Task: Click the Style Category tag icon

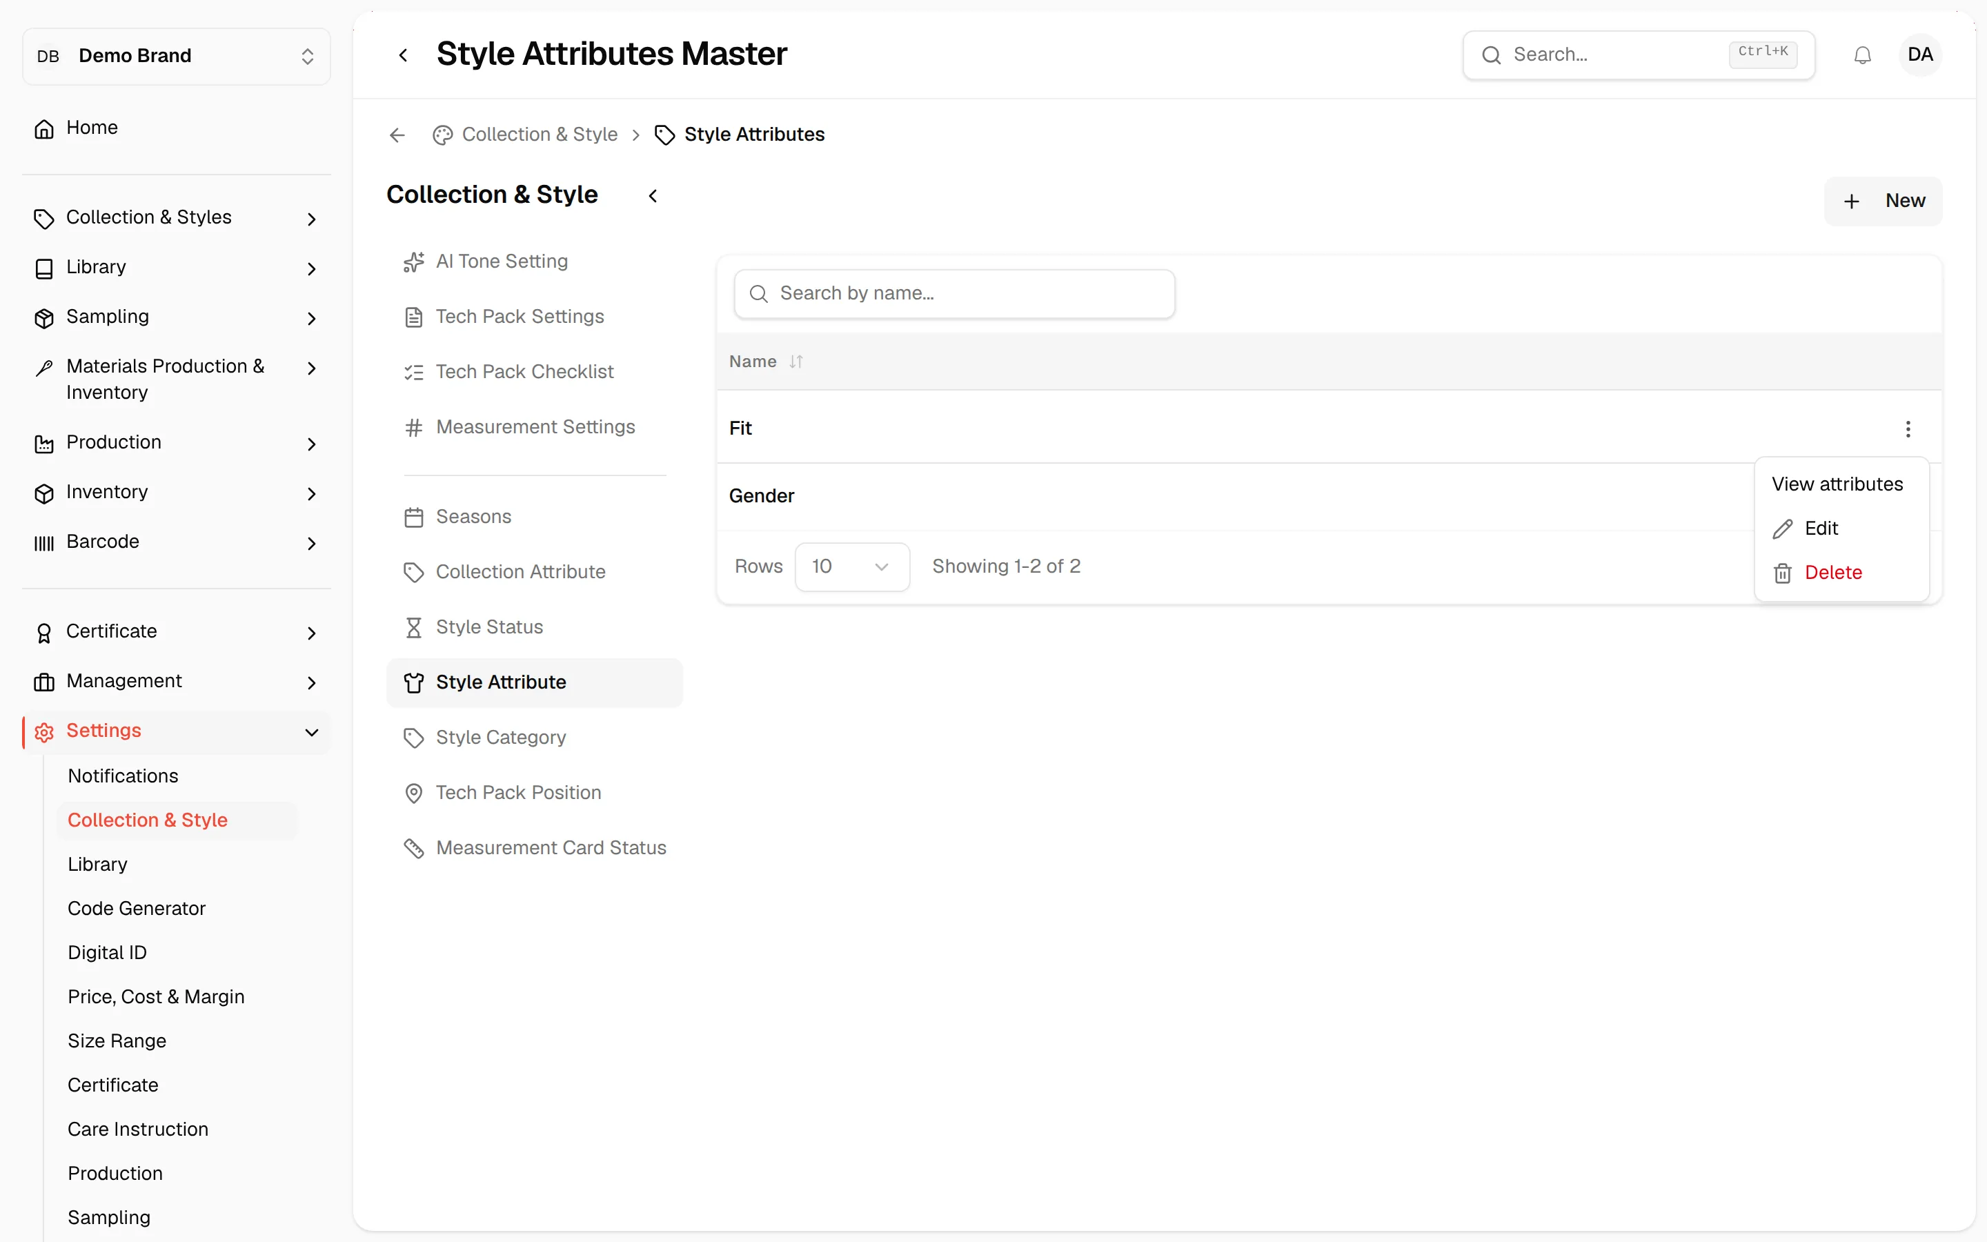Action: tap(414, 738)
